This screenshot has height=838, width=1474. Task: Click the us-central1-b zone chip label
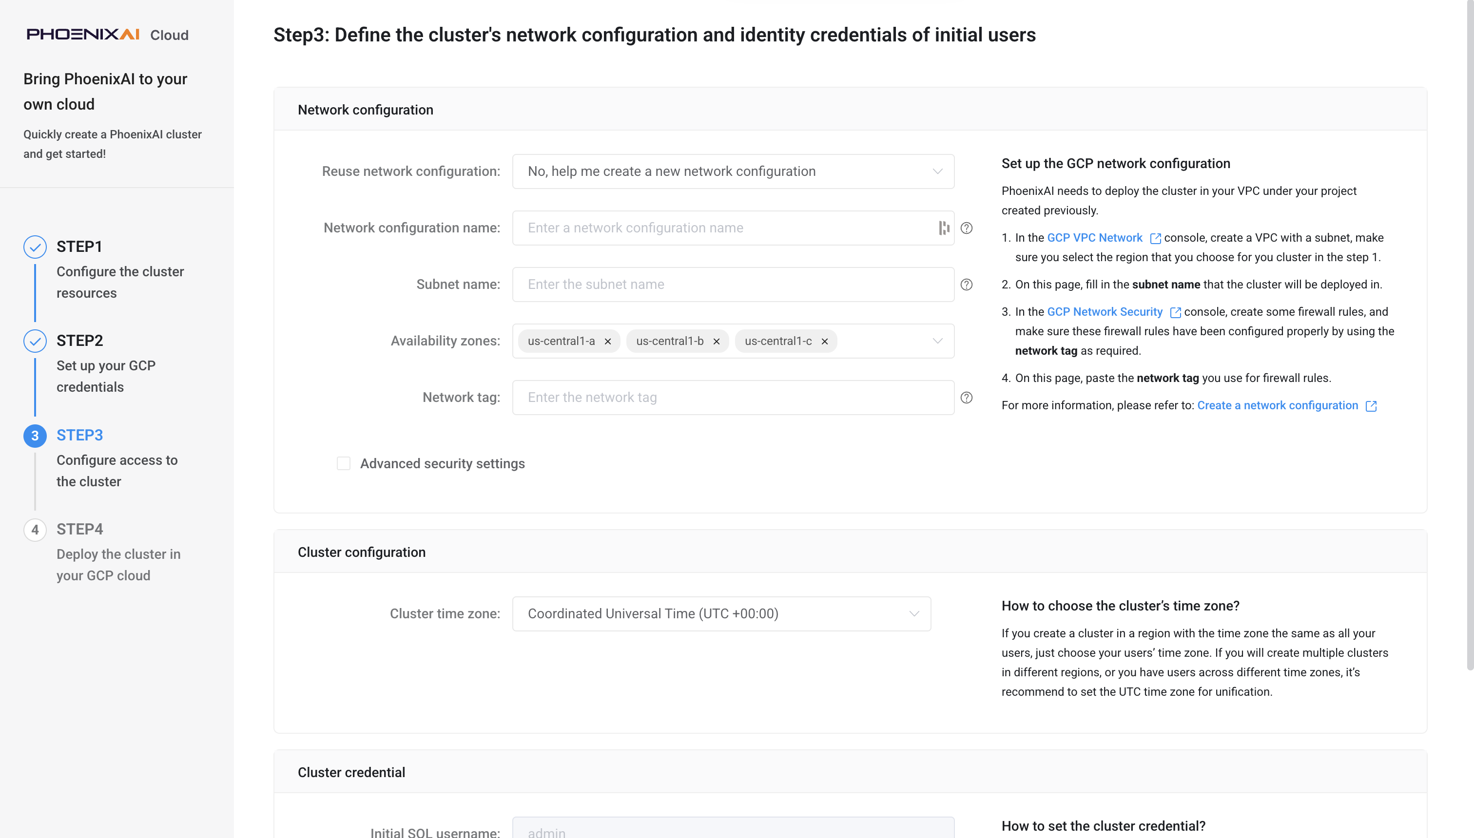point(670,342)
